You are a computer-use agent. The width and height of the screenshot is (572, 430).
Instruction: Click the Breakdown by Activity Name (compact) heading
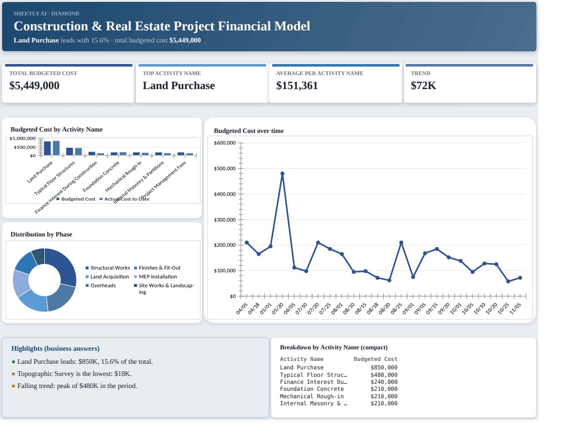[x=334, y=347]
